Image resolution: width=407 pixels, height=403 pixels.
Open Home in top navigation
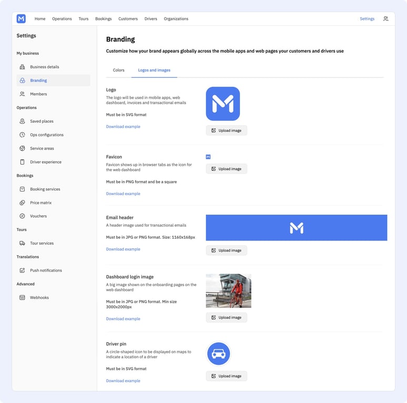pyautogui.click(x=40, y=19)
